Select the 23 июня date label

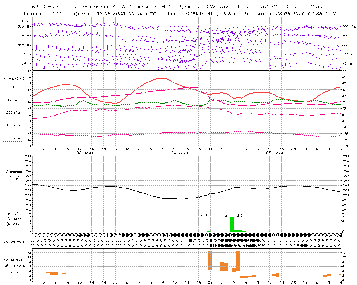[85, 153]
